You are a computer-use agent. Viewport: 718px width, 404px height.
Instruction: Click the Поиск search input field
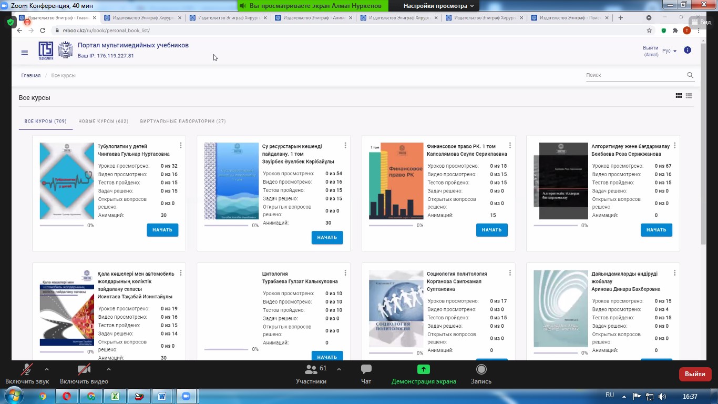pos(635,75)
